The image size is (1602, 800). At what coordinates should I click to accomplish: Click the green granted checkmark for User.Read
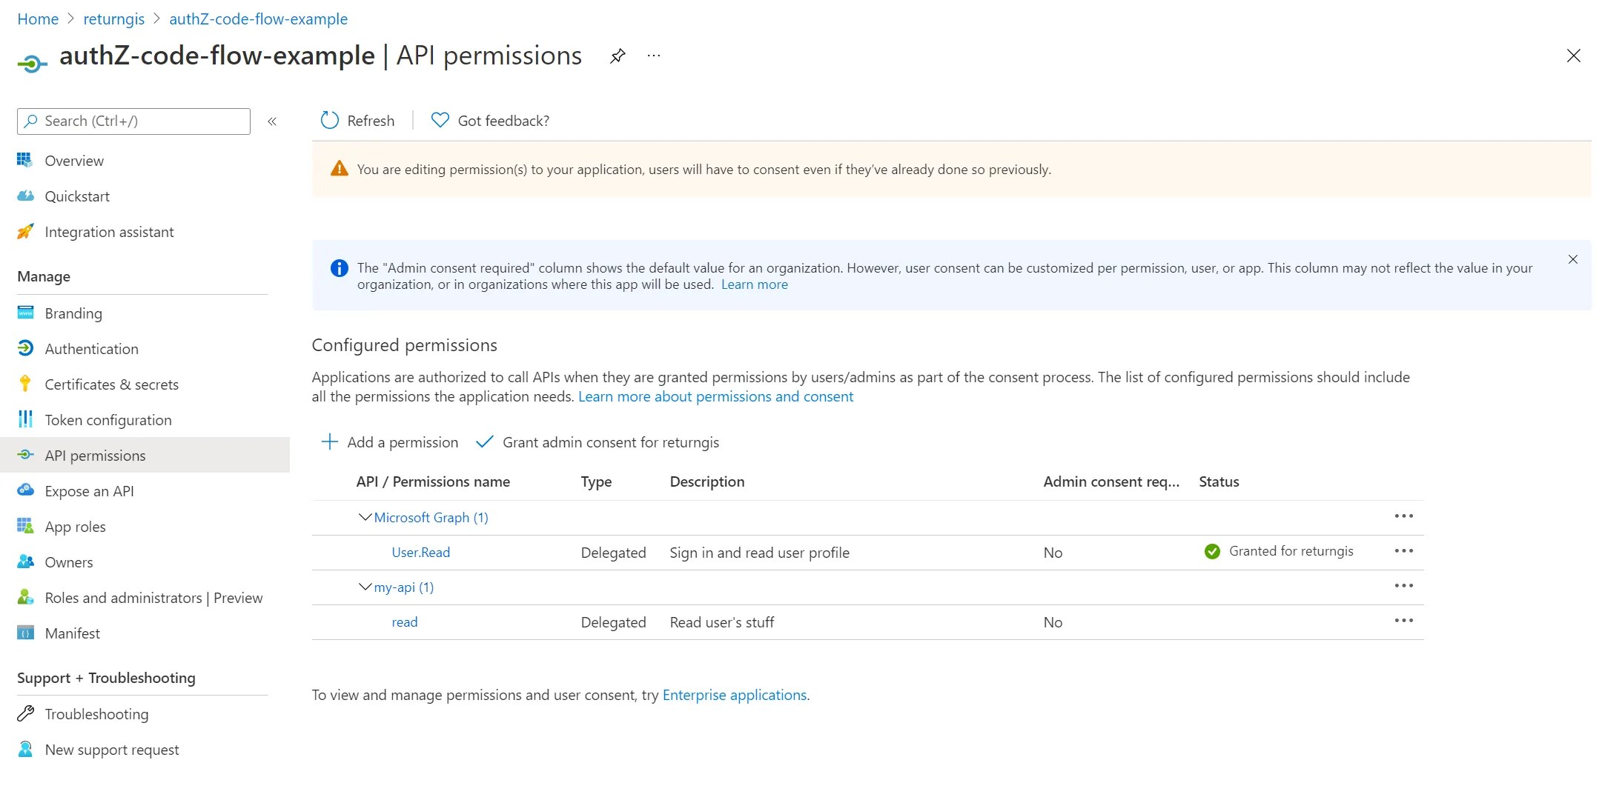pos(1212,551)
